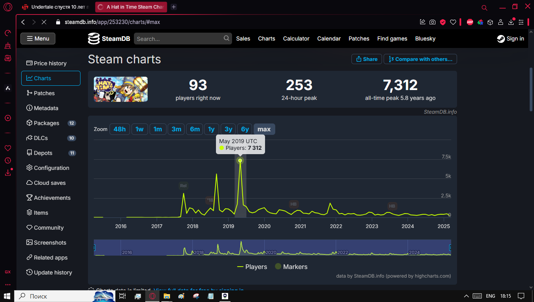
Task: Click the SteamDB logo
Action: tap(109, 39)
